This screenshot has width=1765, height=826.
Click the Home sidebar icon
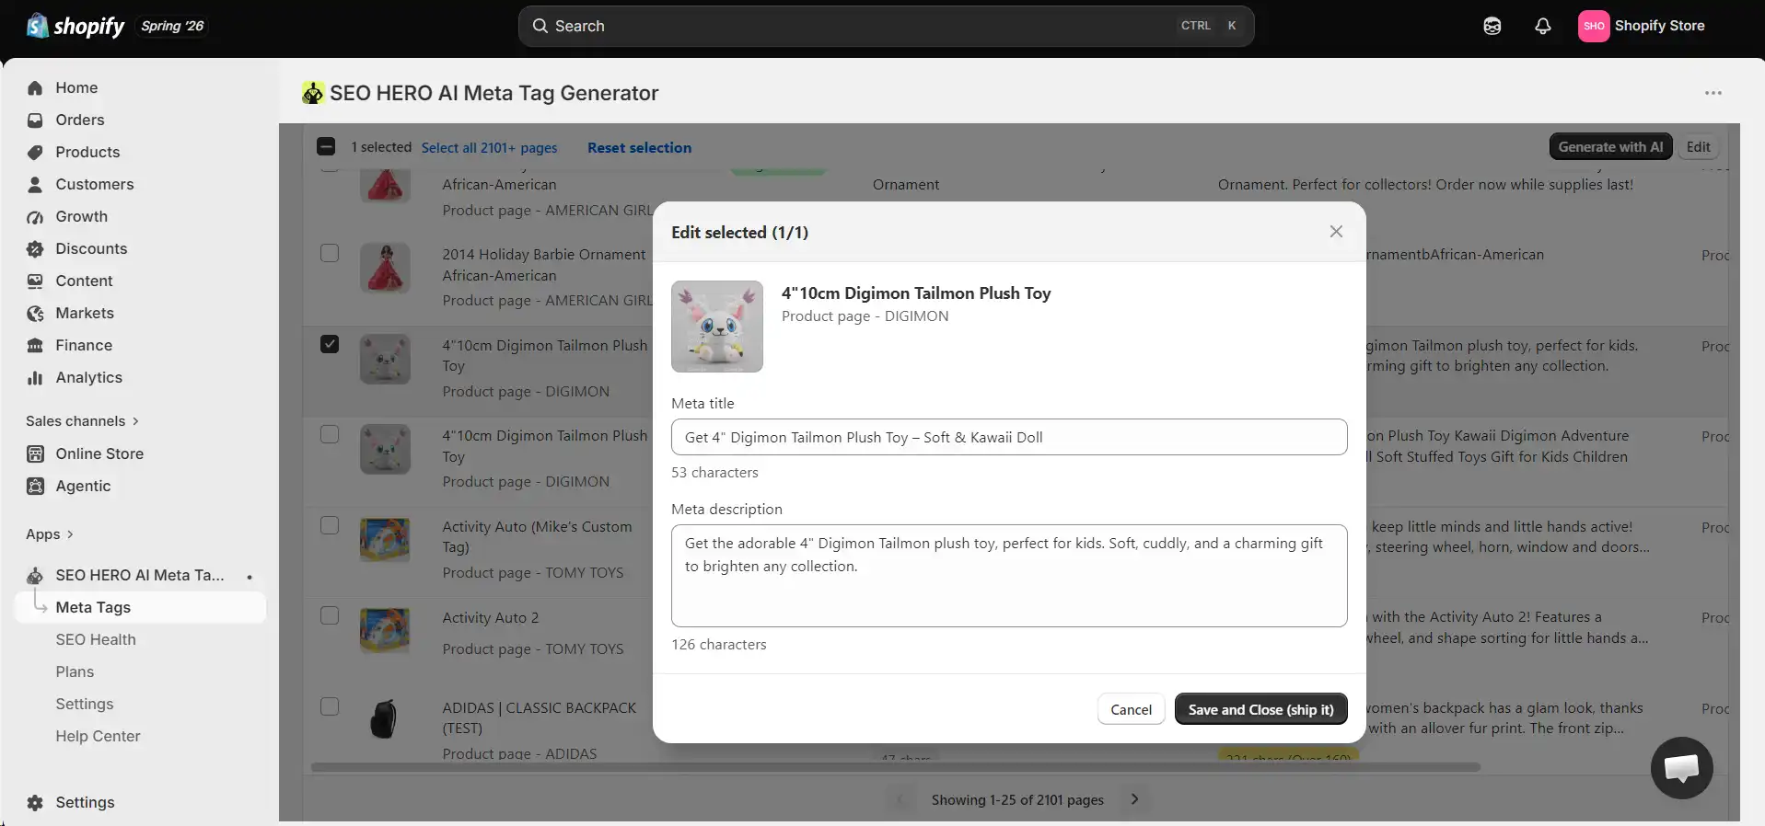point(35,88)
